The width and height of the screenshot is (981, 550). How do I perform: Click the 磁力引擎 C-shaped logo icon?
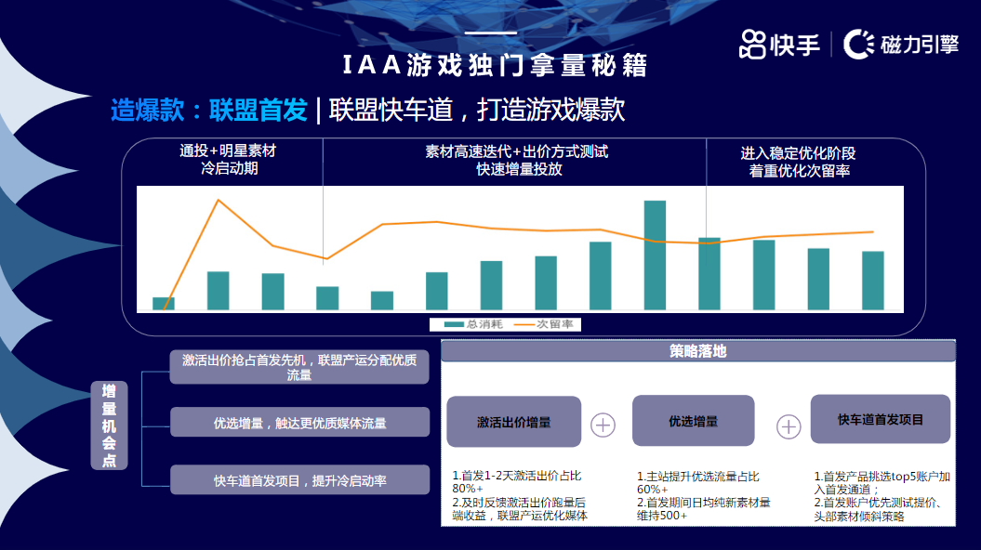point(857,43)
